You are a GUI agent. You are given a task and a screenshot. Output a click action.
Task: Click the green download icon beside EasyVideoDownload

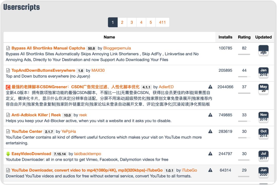[x=8, y=154]
